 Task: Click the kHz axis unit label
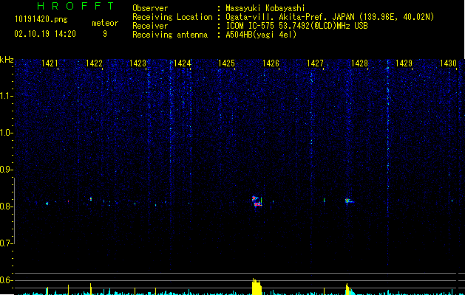coord(7,60)
